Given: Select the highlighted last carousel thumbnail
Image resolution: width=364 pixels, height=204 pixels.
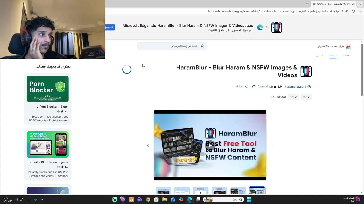Looking at the screenshot, I should pos(257,191).
